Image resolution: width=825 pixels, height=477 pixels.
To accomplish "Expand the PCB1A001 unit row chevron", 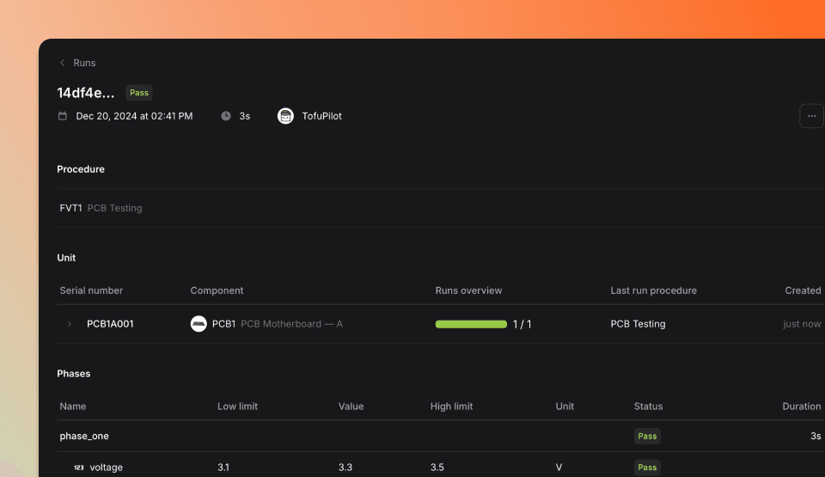I will [70, 324].
